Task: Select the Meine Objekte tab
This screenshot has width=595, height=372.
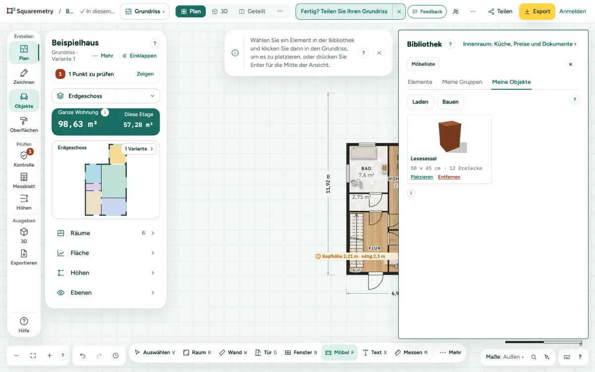Action: tap(511, 82)
